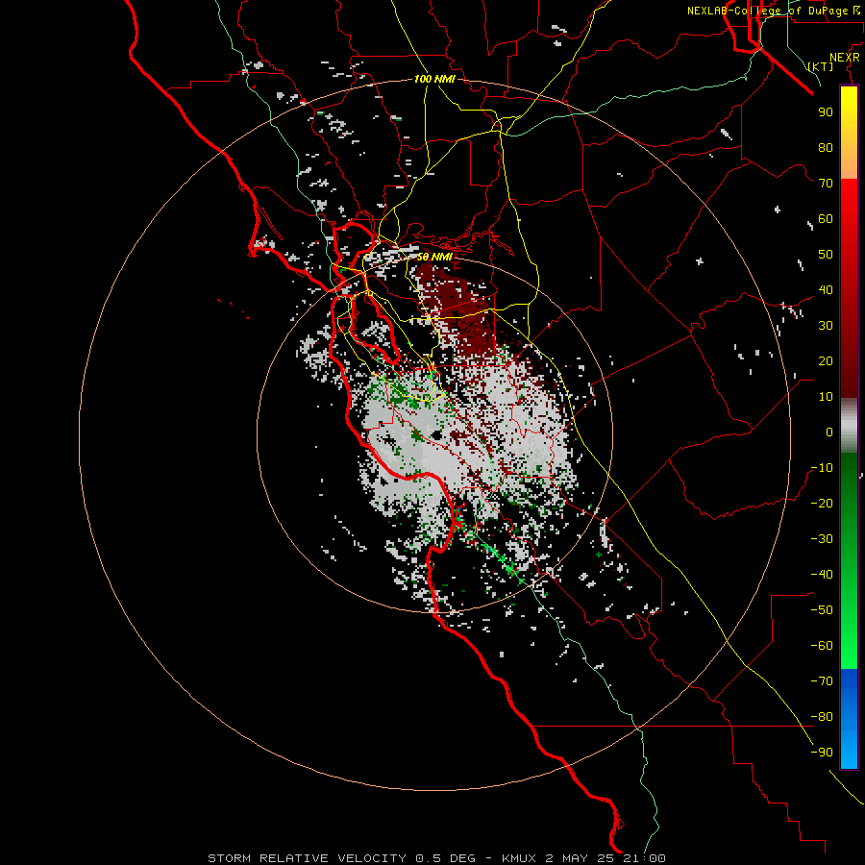Click the STORM RELATIVE VELOCITY 0.5 DEG caption
The width and height of the screenshot is (865, 865).
(x=341, y=858)
